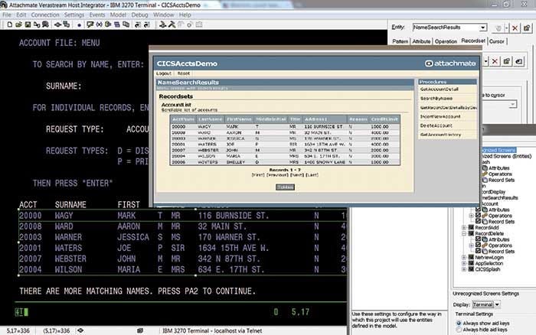Click the Open folder toolbar icon
Screen dimensions: 536x335
[x=18, y=24]
